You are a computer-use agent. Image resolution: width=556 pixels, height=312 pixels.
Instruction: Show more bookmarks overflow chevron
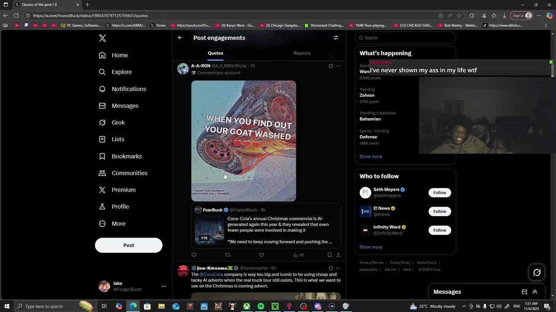point(546,25)
